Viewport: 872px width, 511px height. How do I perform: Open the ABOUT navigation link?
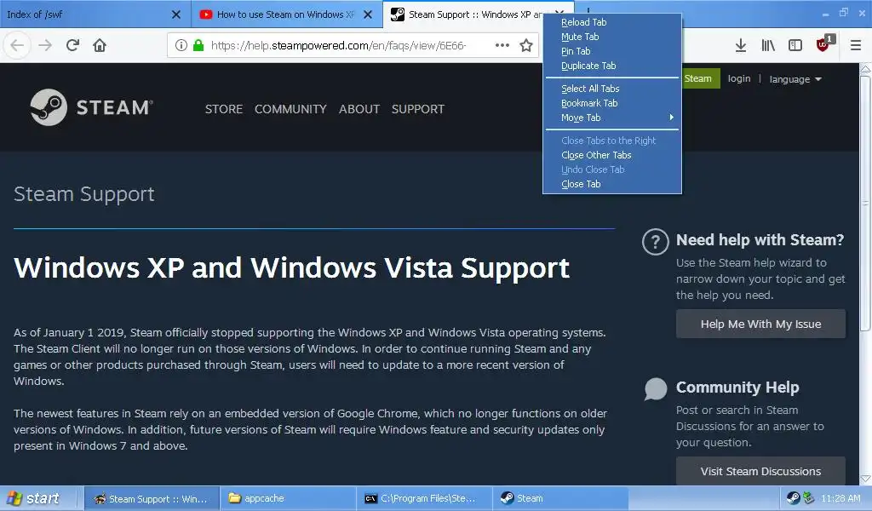point(359,109)
